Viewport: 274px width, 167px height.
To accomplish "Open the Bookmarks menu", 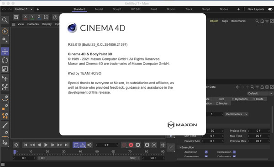I will click(x=238, y=21).
